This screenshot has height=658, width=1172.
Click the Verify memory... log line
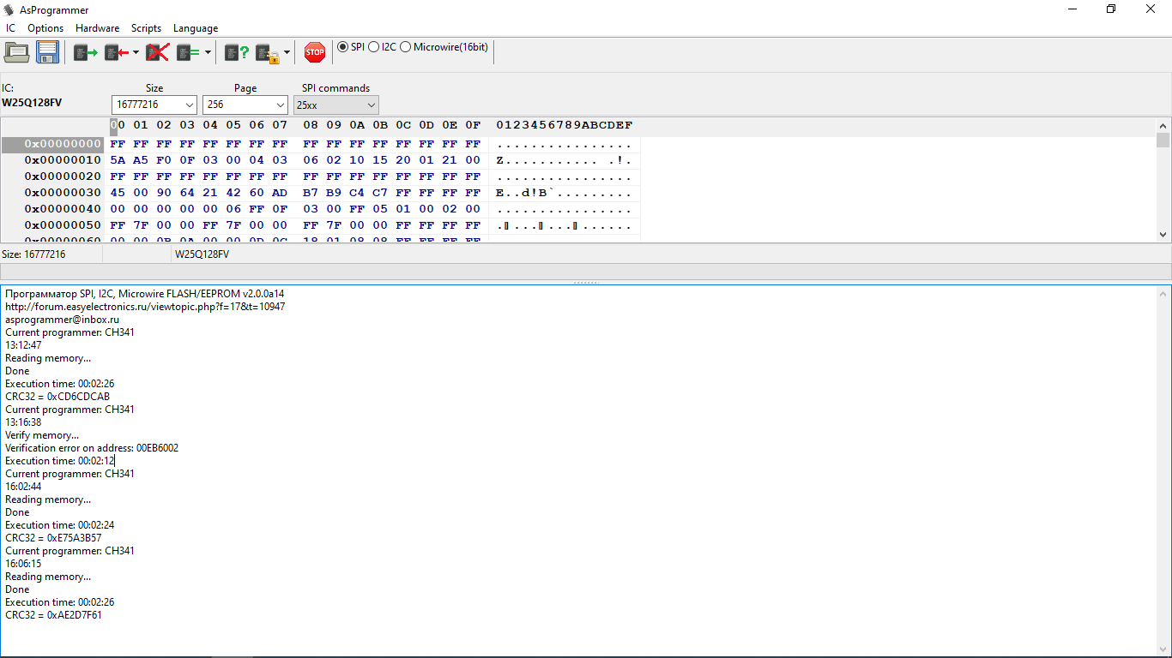pyautogui.click(x=42, y=435)
